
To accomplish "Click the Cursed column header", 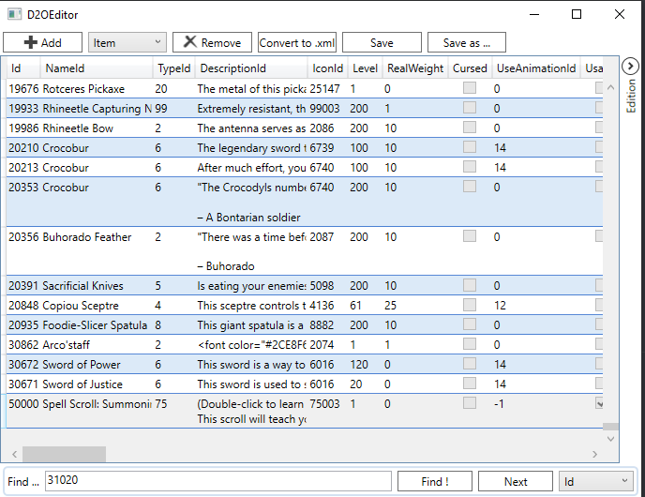I will 470,68.
